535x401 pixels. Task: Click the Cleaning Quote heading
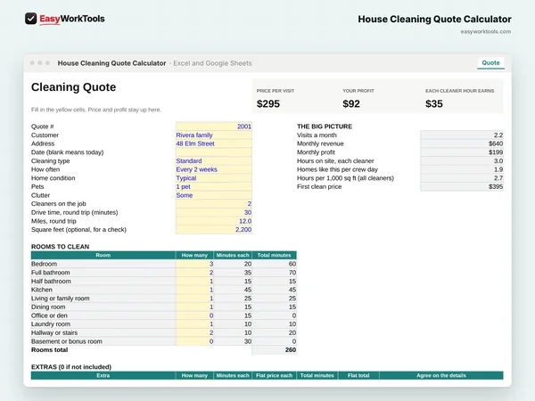73,87
